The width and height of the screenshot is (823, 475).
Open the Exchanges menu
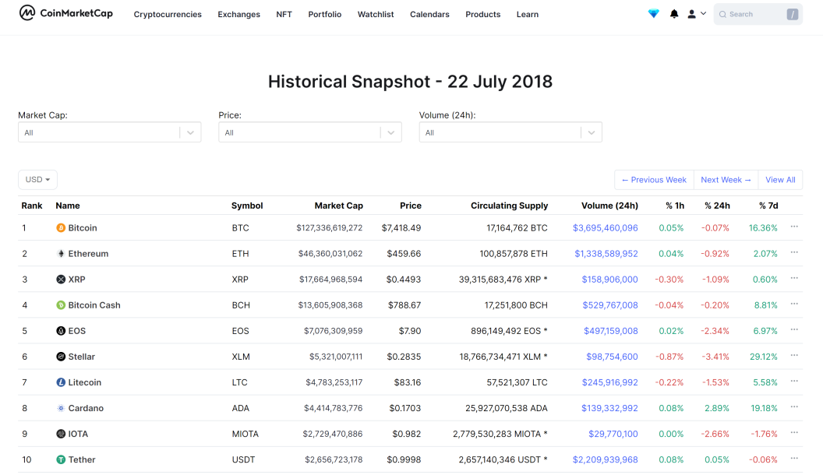tap(238, 15)
